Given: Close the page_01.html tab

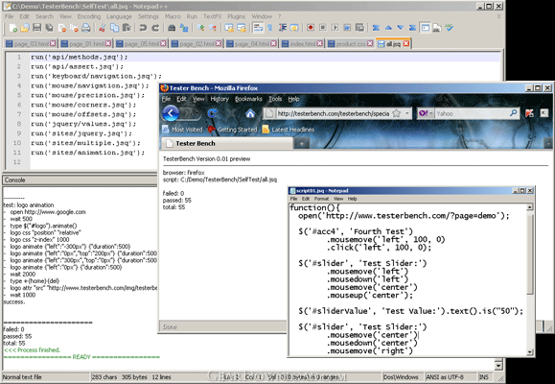Looking at the screenshot, I should point(108,43).
